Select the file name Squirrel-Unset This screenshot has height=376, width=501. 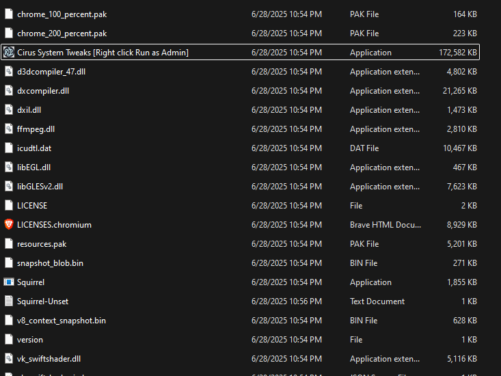pos(43,301)
